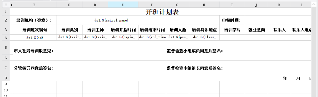
Task: Click the ds1.G(school_name) cell
Action: (x=111, y=20)
